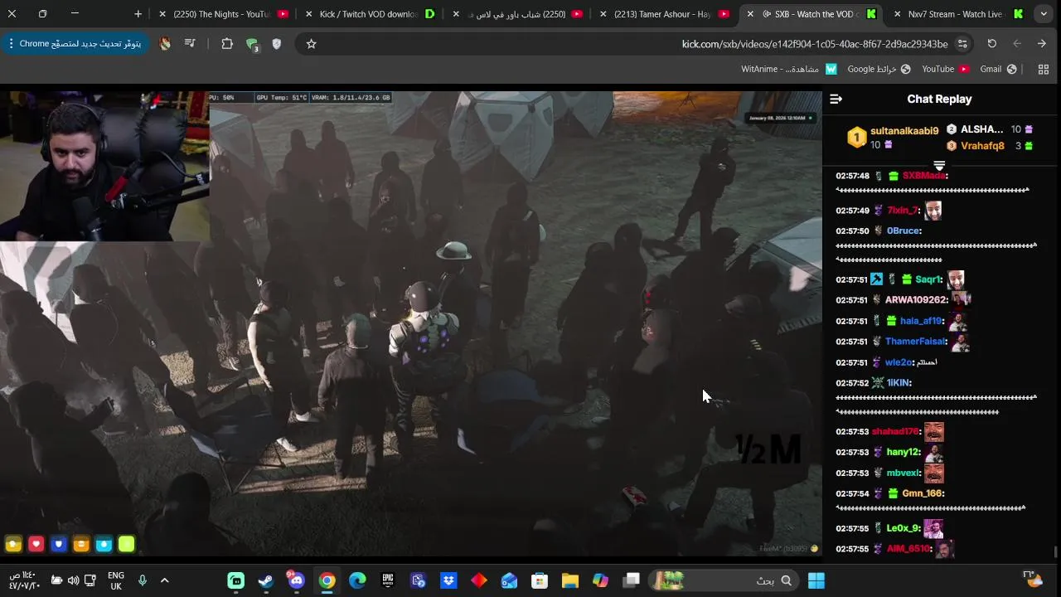Click chat username hany12
Screen dimensions: 1061x597
(904, 453)
